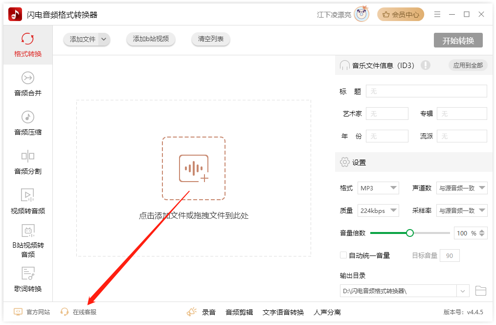Adjust the 音量倍数 volume slider handle

click(410, 233)
